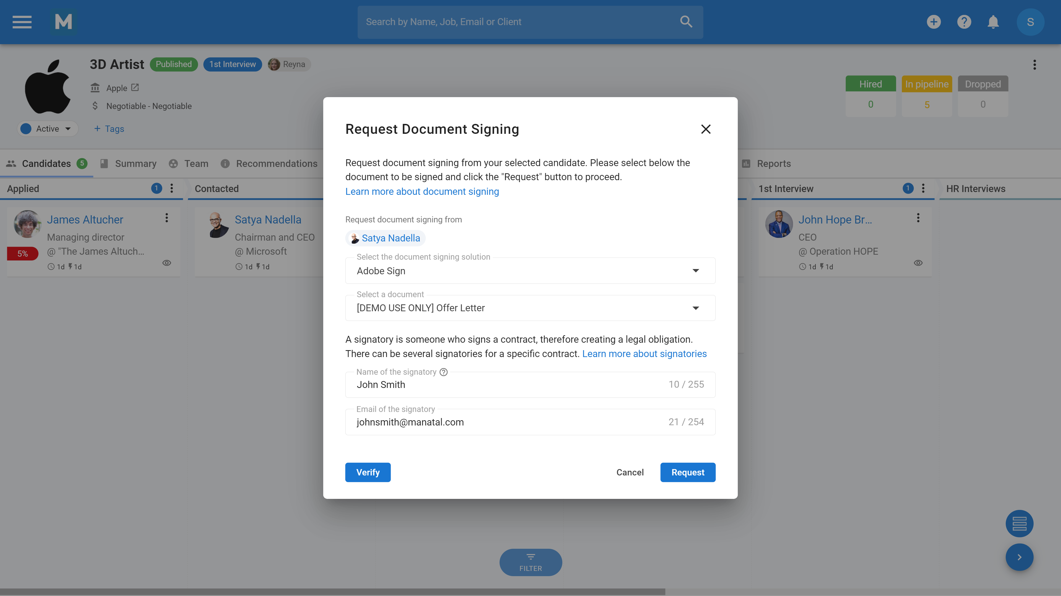
Task: Click the signatory name help icon
Action: click(x=443, y=372)
